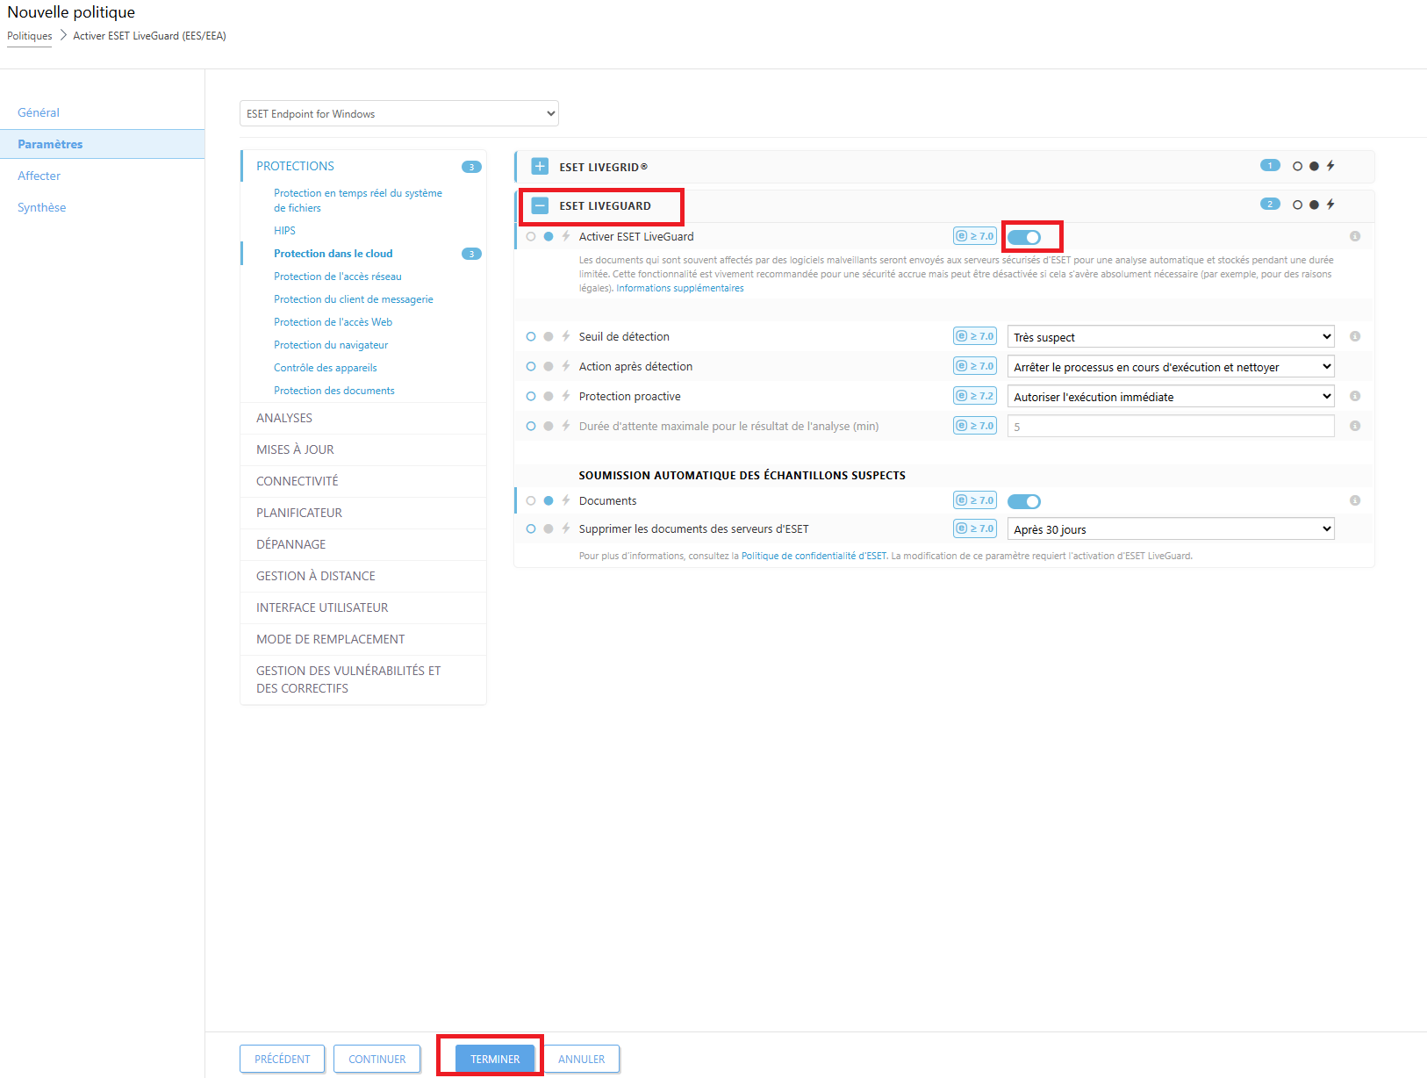
Task: Click the lightning icon on Supprimer les documents row
Action: tap(566, 528)
